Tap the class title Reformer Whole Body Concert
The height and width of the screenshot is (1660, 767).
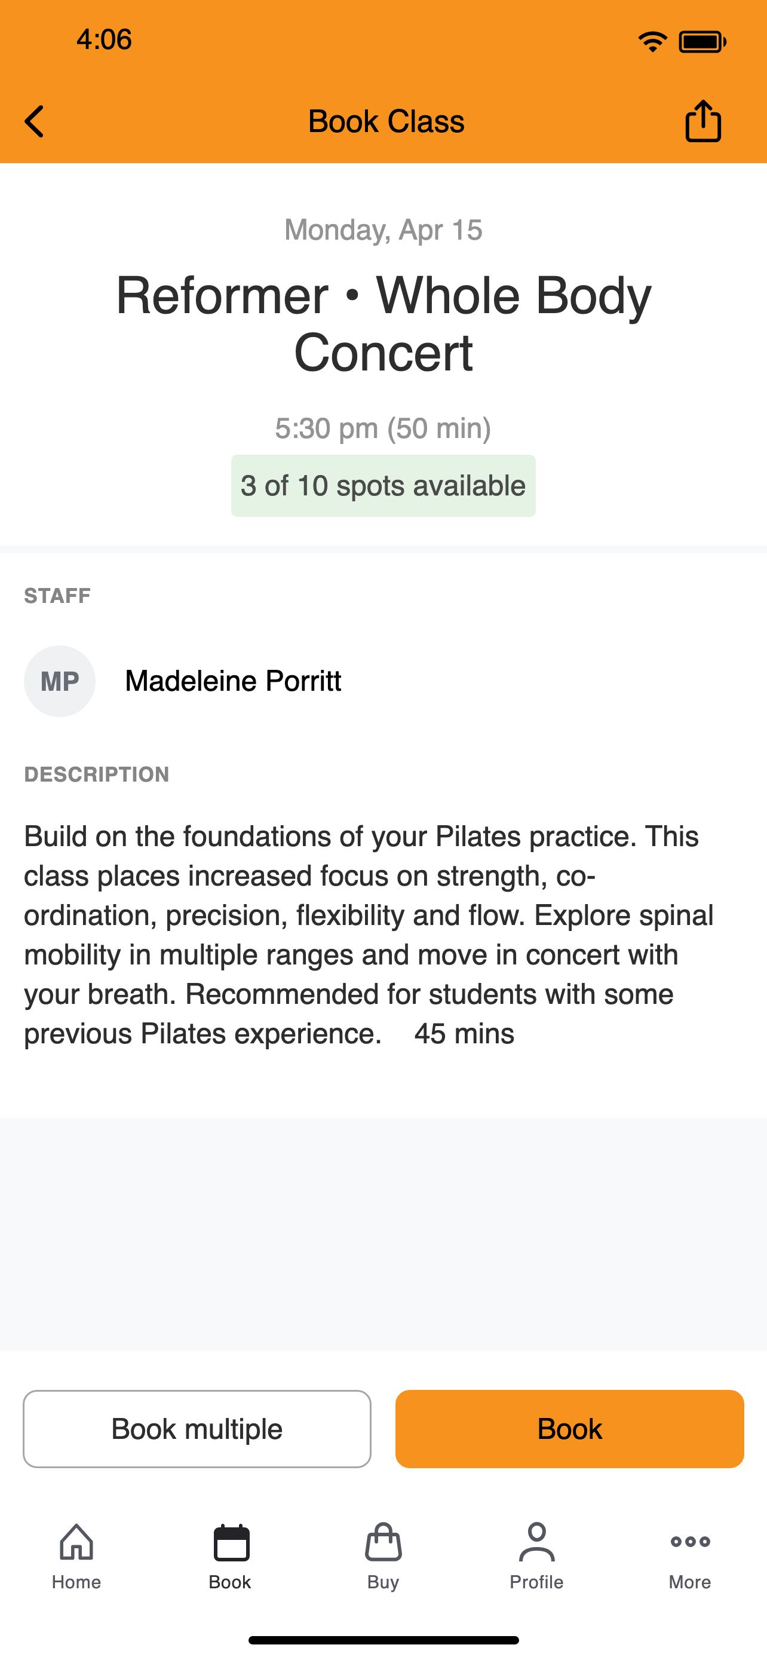(x=383, y=323)
